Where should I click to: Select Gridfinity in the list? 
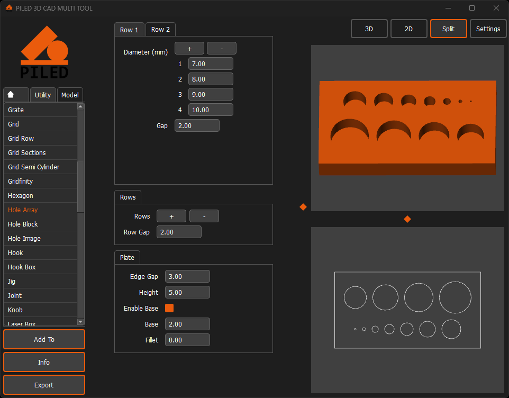point(40,181)
